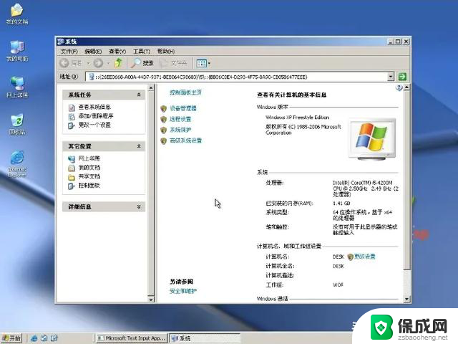Open the Forward button history dropdown
Viewport: 458px width, 344px height.
click(108, 63)
